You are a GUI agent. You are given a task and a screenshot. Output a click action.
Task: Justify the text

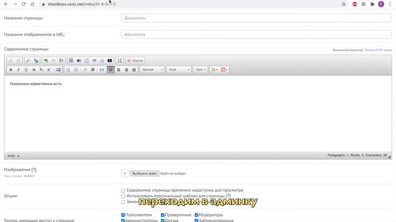tap(134, 70)
